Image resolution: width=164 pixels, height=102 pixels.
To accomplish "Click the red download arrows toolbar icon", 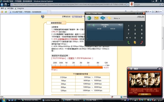I will pos(132,4).
